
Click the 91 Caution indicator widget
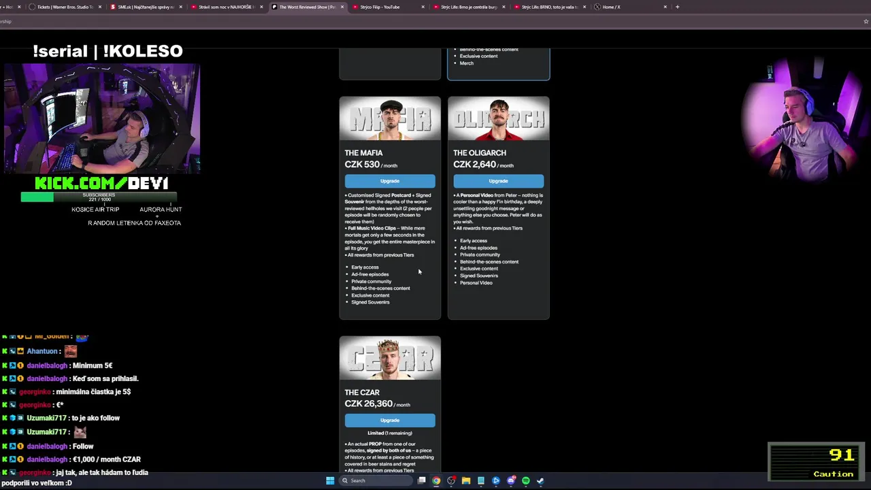point(816,462)
